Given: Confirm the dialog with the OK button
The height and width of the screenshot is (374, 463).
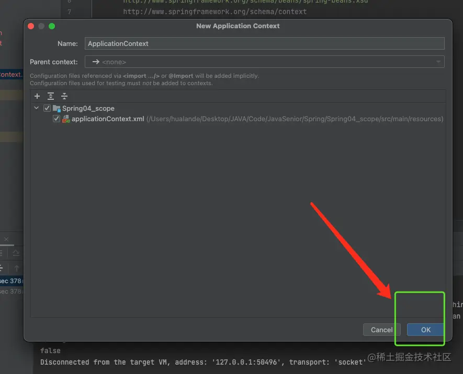Looking at the screenshot, I should coord(425,330).
